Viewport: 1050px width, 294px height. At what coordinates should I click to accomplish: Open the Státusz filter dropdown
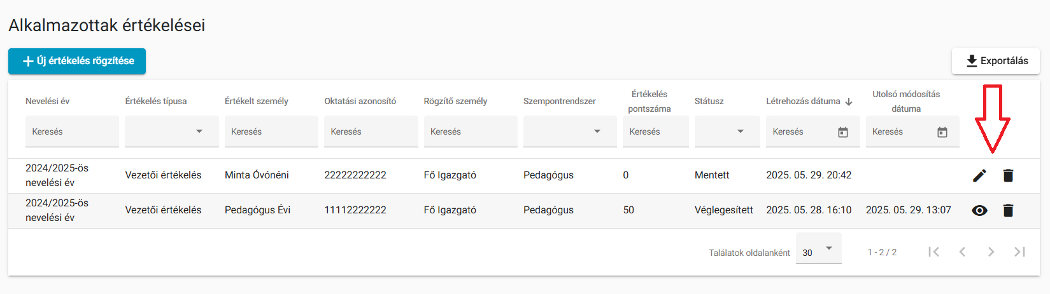[727, 131]
